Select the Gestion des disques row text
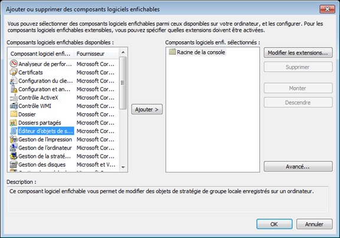 click(42, 164)
